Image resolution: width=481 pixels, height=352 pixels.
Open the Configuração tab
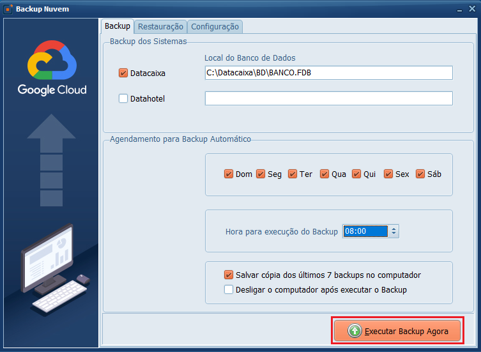click(215, 27)
